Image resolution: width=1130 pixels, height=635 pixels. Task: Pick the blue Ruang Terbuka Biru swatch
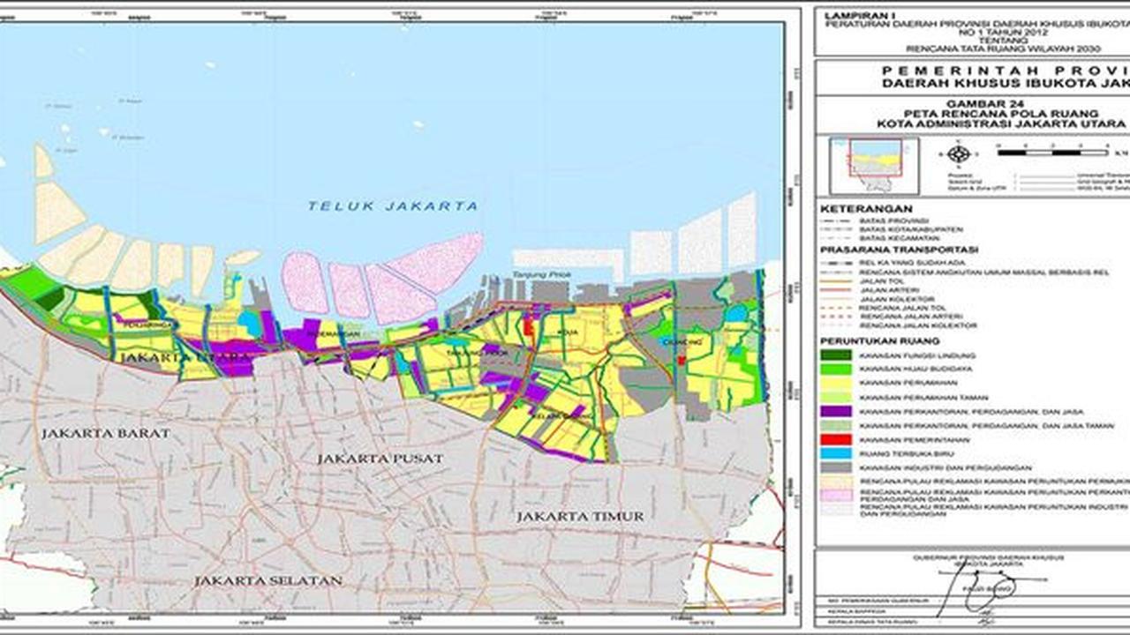[835, 453]
